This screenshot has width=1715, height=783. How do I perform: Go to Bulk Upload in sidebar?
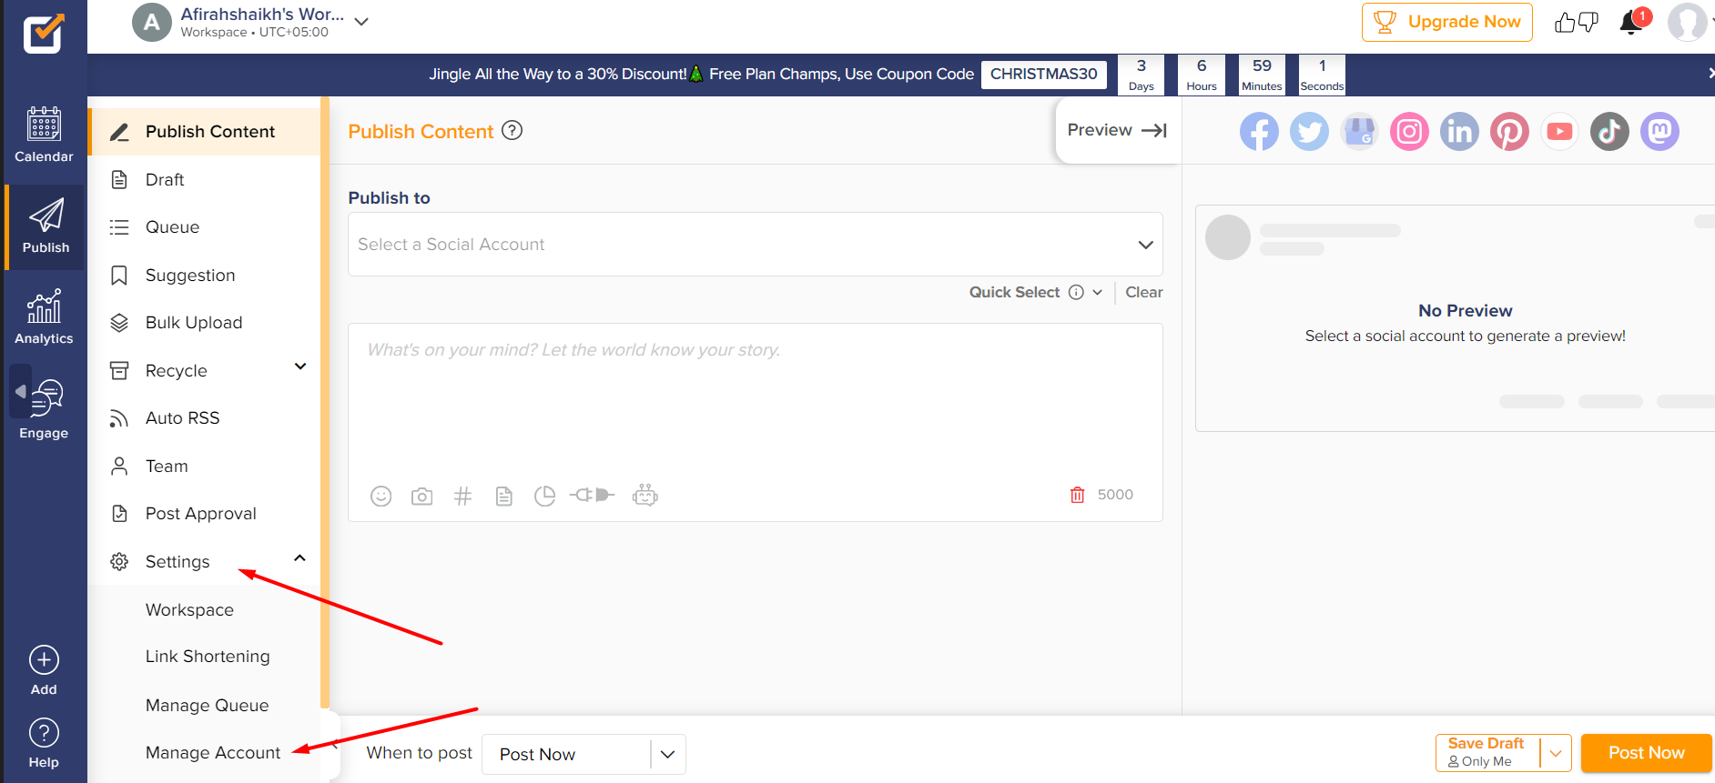pyautogui.click(x=193, y=323)
